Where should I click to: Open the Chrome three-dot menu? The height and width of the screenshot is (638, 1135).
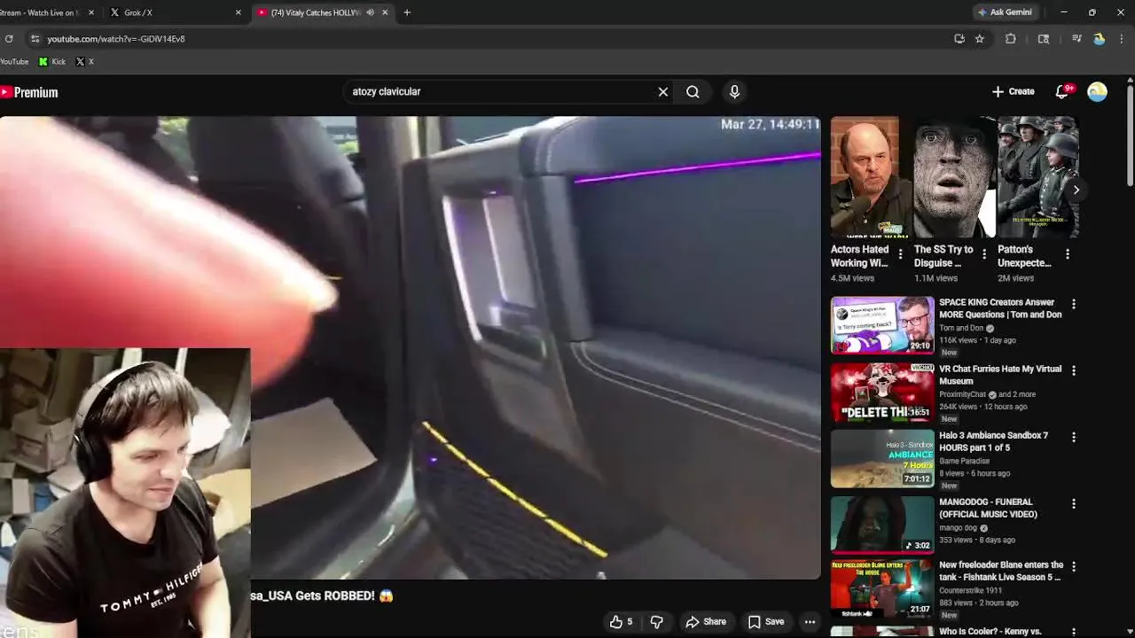pos(1123,39)
